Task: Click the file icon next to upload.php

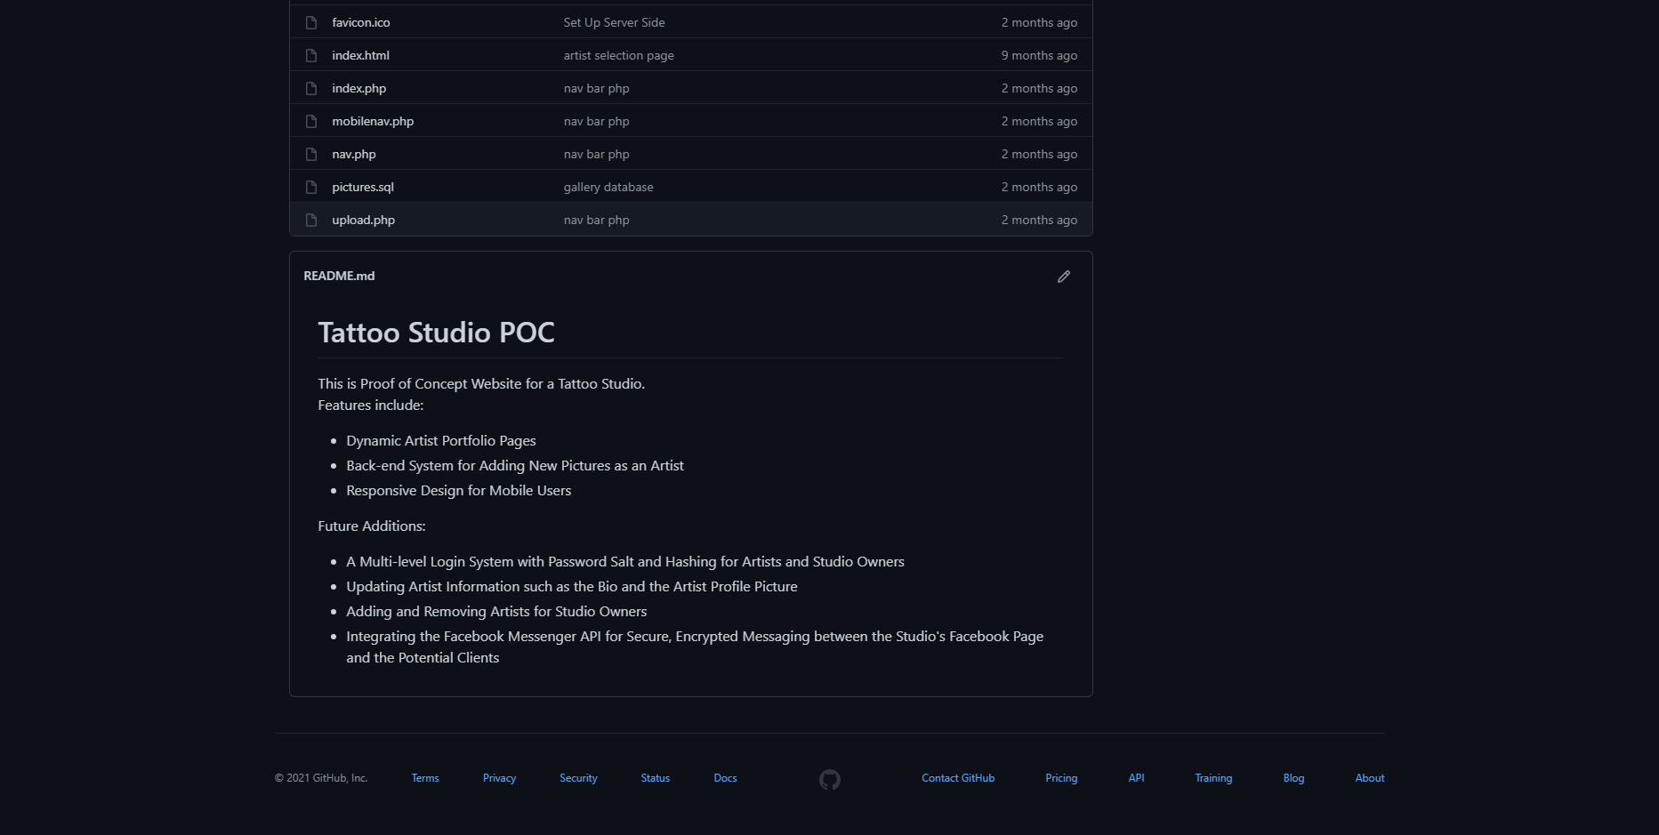Action: (x=311, y=220)
